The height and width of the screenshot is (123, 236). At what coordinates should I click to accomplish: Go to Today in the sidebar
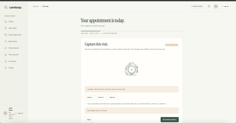11,22
